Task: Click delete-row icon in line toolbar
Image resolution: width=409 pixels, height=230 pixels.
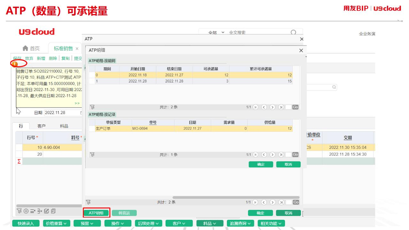Action: click(40, 211)
